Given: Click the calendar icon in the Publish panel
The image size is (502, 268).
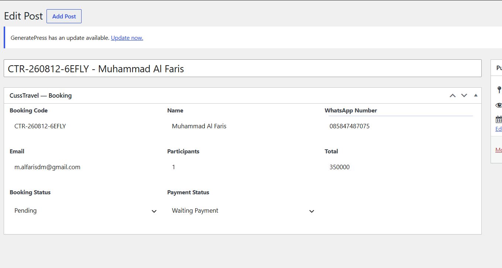Looking at the screenshot, I should (499, 119).
